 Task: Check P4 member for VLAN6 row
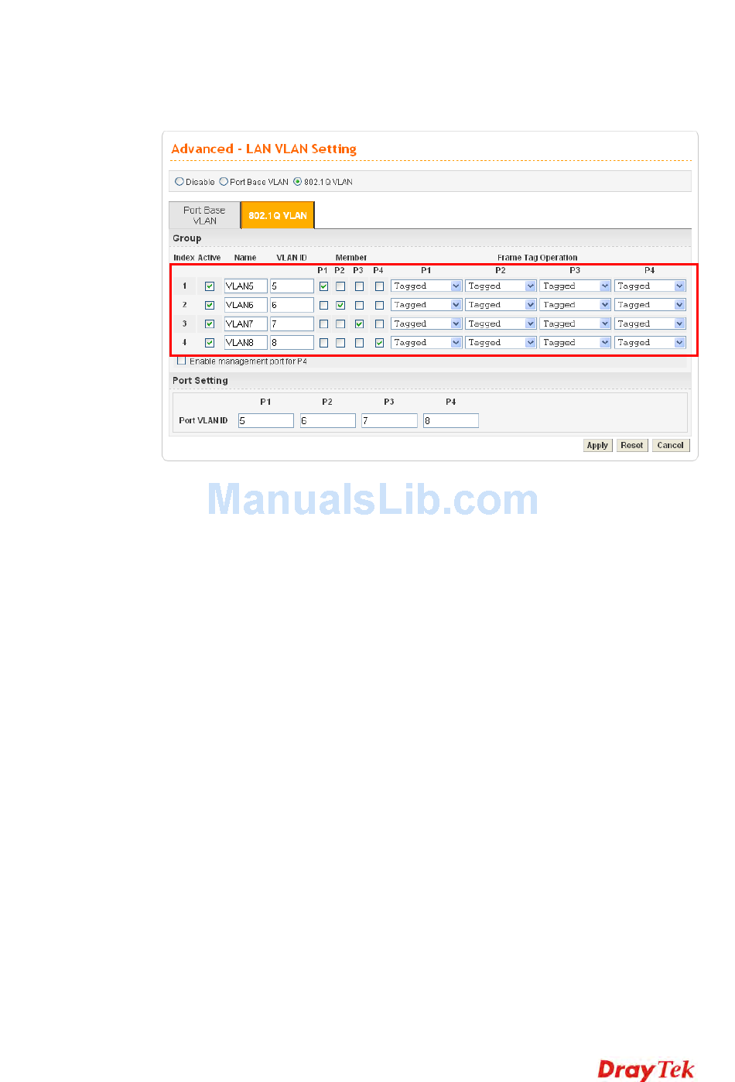(380, 305)
